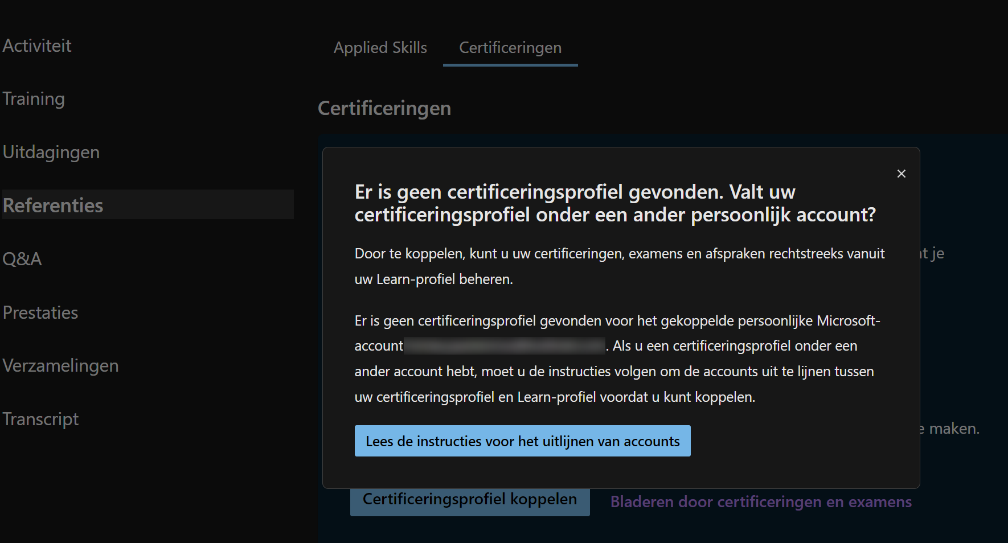
Task: Open Activiteit in the sidebar
Action: pyautogui.click(x=37, y=45)
